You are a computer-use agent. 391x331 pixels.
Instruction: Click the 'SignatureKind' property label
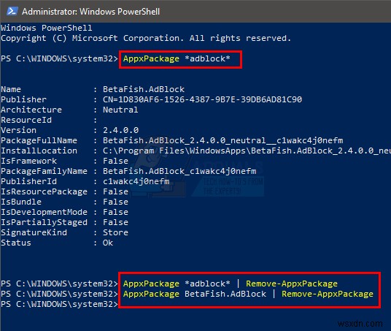(34, 232)
